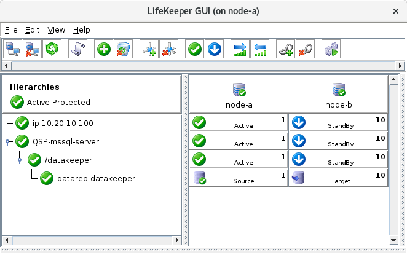Click node-b's Target status cell for datarep-datakeeper
The height and width of the screenshot is (263, 407).
(338, 178)
